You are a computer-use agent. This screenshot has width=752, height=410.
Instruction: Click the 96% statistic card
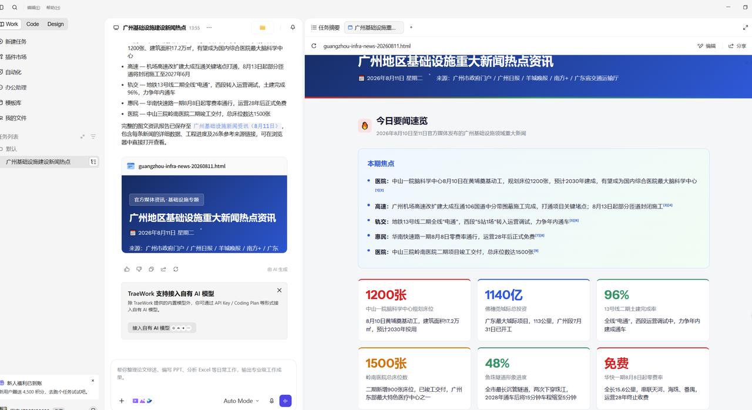(653, 310)
